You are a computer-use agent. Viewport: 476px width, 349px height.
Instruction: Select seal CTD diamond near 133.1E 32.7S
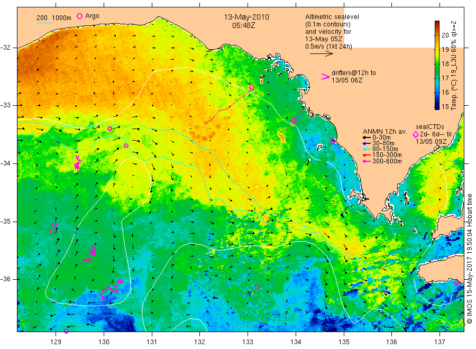251,88
